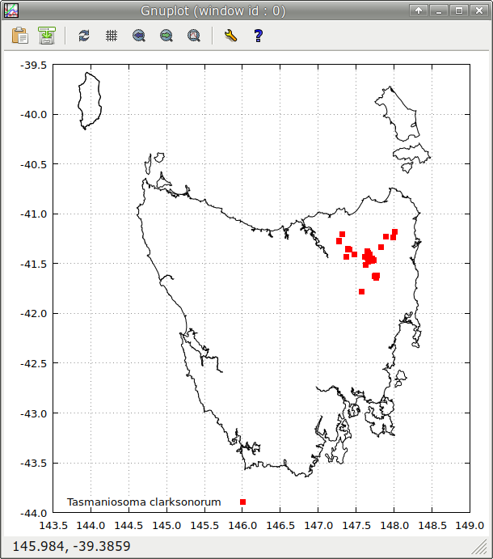Click the 147.5 x-axis label
This screenshot has width=493, height=559.
(356, 526)
